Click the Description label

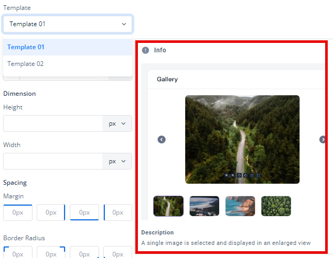click(157, 232)
